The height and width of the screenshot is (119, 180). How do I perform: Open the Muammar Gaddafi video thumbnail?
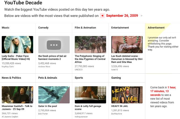[17, 95]
